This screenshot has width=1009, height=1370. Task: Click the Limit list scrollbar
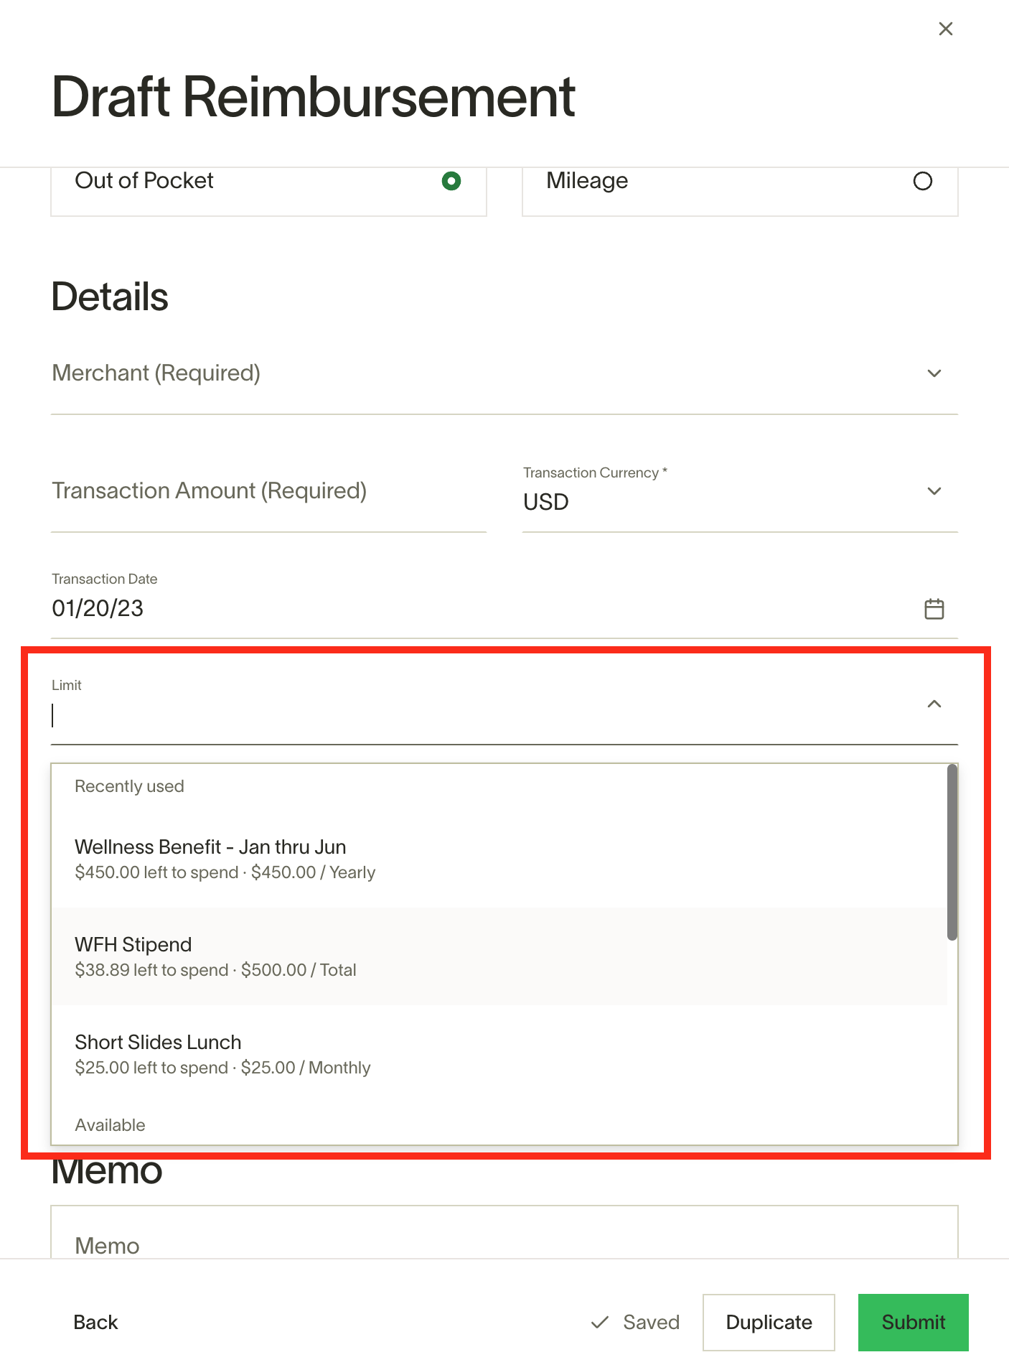(x=952, y=852)
